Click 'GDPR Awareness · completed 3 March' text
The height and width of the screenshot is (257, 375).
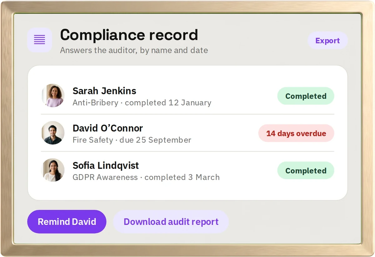click(x=146, y=177)
